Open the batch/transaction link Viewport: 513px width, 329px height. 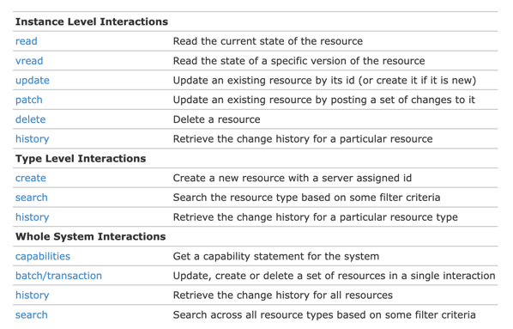tap(58, 276)
